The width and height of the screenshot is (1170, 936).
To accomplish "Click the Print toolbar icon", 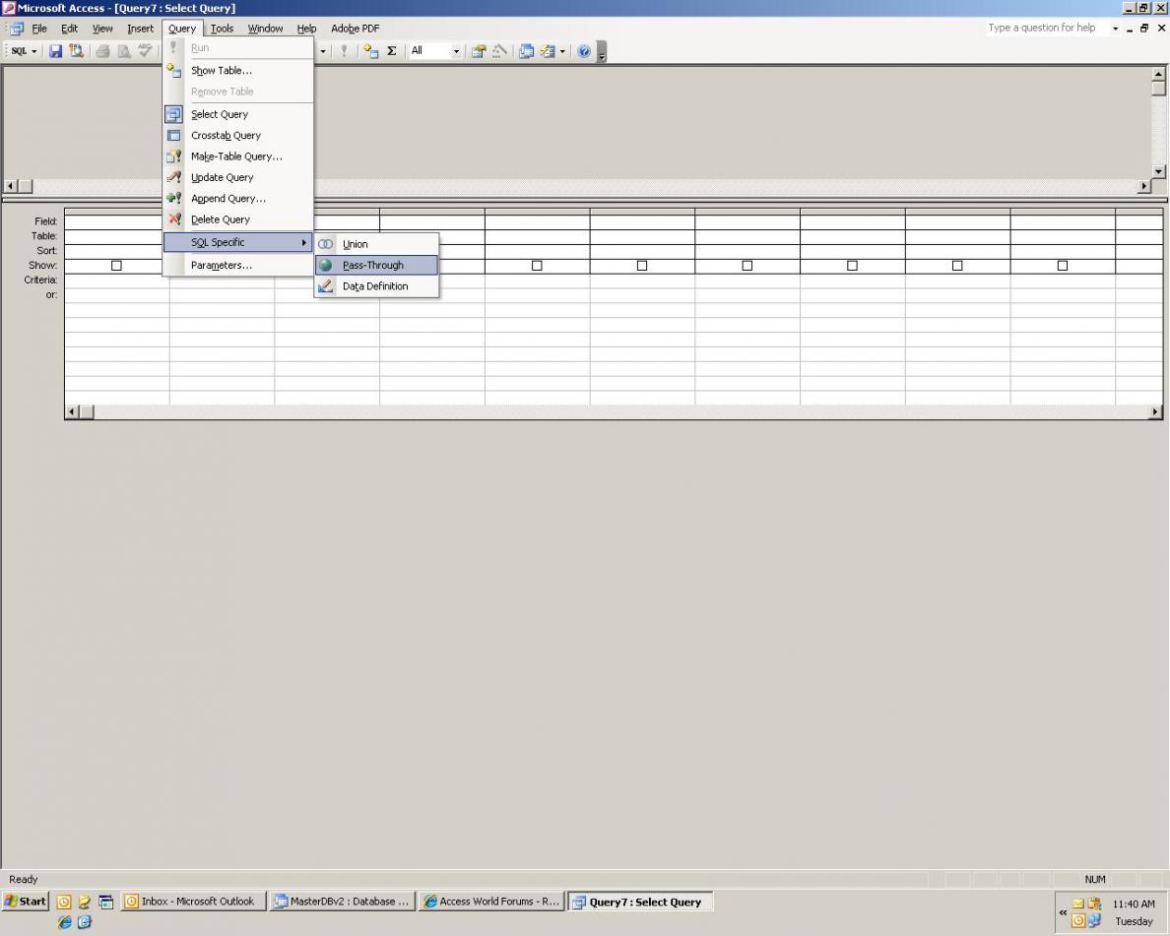I will click(103, 51).
